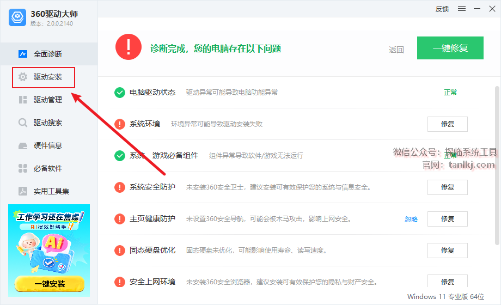Click the 返回 link
This screenshot has height=305, width=501.
[x=396, y=50]
